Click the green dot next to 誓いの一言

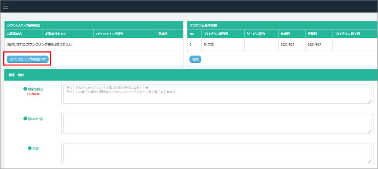point(25,119)
